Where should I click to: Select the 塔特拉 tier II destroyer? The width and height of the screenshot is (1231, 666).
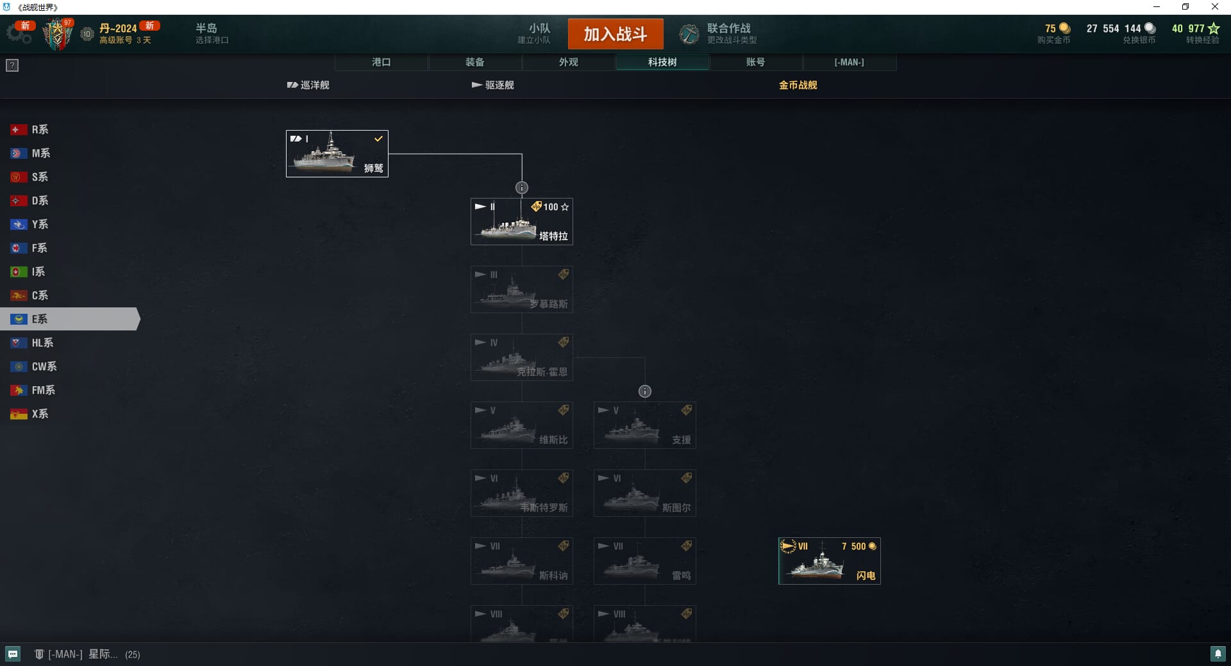(522, 222)
